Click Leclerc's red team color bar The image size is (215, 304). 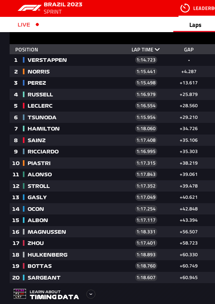pos(24,106)
